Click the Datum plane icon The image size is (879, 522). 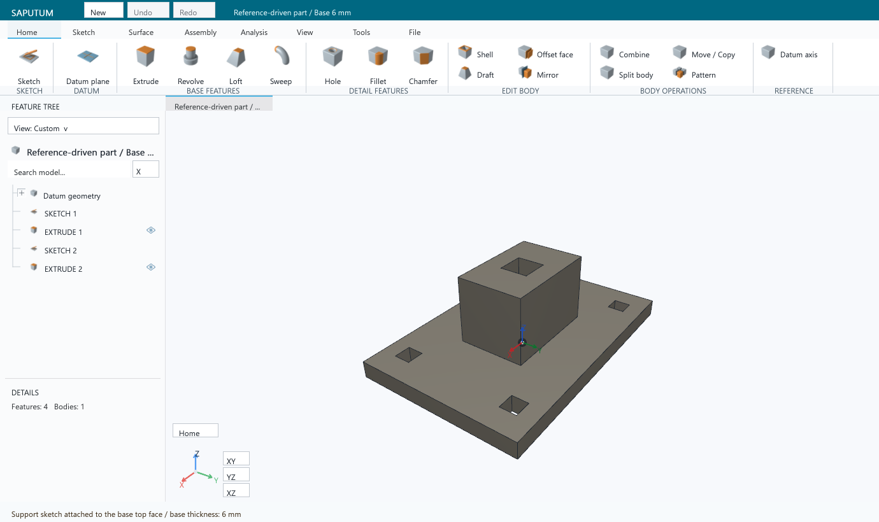click(88, 57)
